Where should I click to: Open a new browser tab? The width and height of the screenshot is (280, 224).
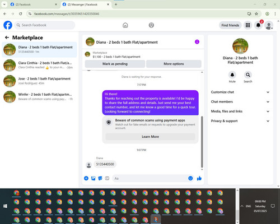pos(116,4)
